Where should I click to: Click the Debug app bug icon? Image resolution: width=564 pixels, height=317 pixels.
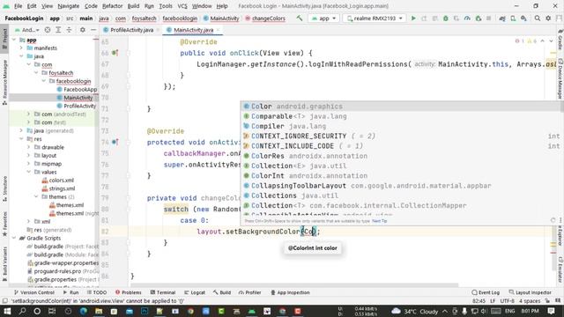click(446, 18)
